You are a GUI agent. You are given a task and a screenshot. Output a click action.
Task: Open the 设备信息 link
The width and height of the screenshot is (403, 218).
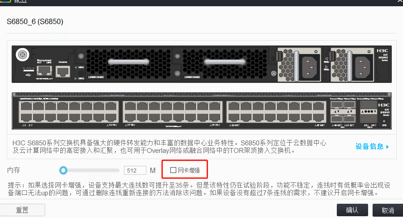(x=369, y=147)
